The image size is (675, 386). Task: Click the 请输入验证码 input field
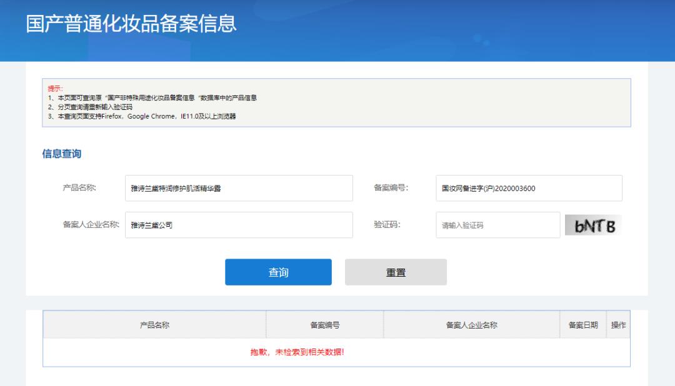pos(497,225)
